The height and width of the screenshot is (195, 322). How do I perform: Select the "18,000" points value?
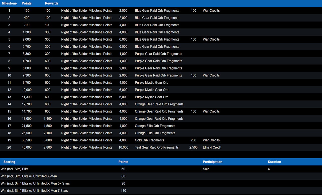coord(27,119)
